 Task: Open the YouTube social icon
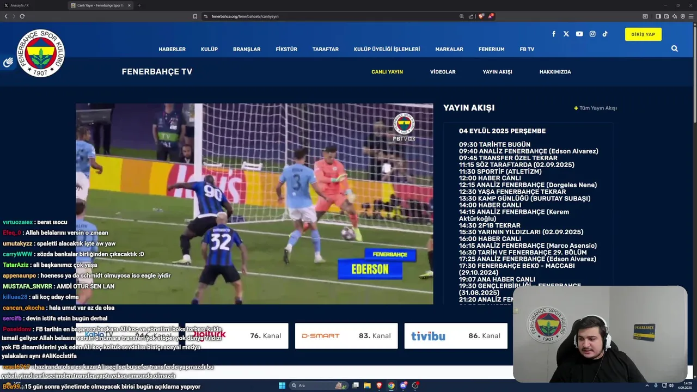[579, 34]
